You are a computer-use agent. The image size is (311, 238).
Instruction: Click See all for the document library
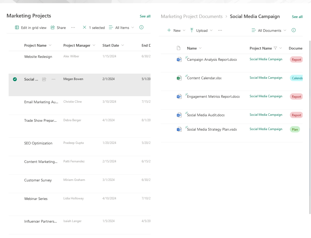coord(297,17)
